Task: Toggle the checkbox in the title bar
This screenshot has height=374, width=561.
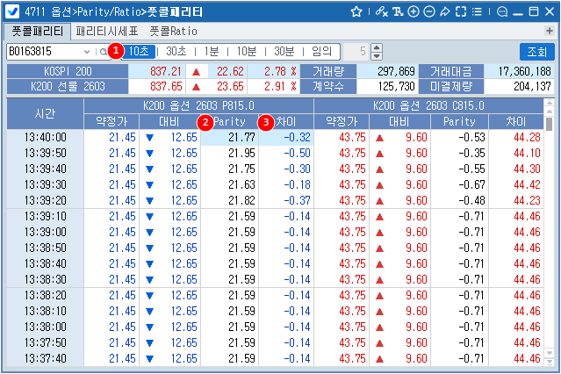Action: pyautogui.click(x=13, y=11)
